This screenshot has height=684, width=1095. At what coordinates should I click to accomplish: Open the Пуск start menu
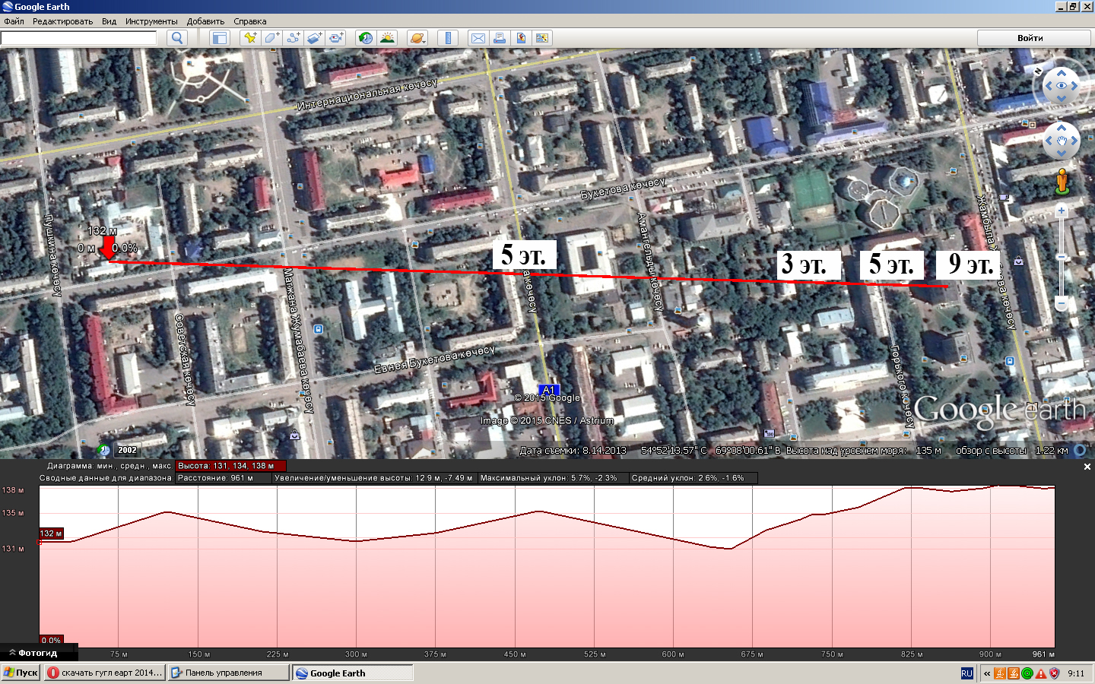[x=21, y=673]
